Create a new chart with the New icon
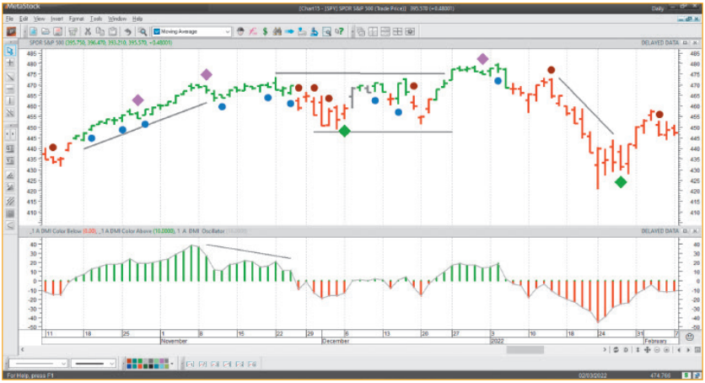 coord(33,31)
